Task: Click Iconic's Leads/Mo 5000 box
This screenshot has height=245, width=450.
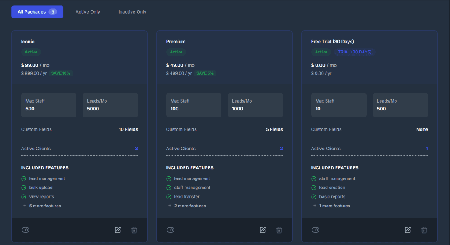Action: coord(110,105)
